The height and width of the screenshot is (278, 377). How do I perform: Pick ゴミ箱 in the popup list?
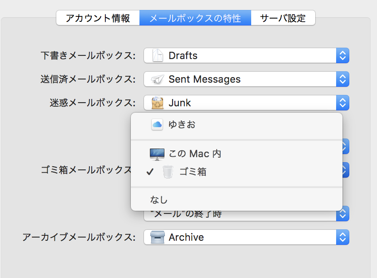click(x=193, y=172)
